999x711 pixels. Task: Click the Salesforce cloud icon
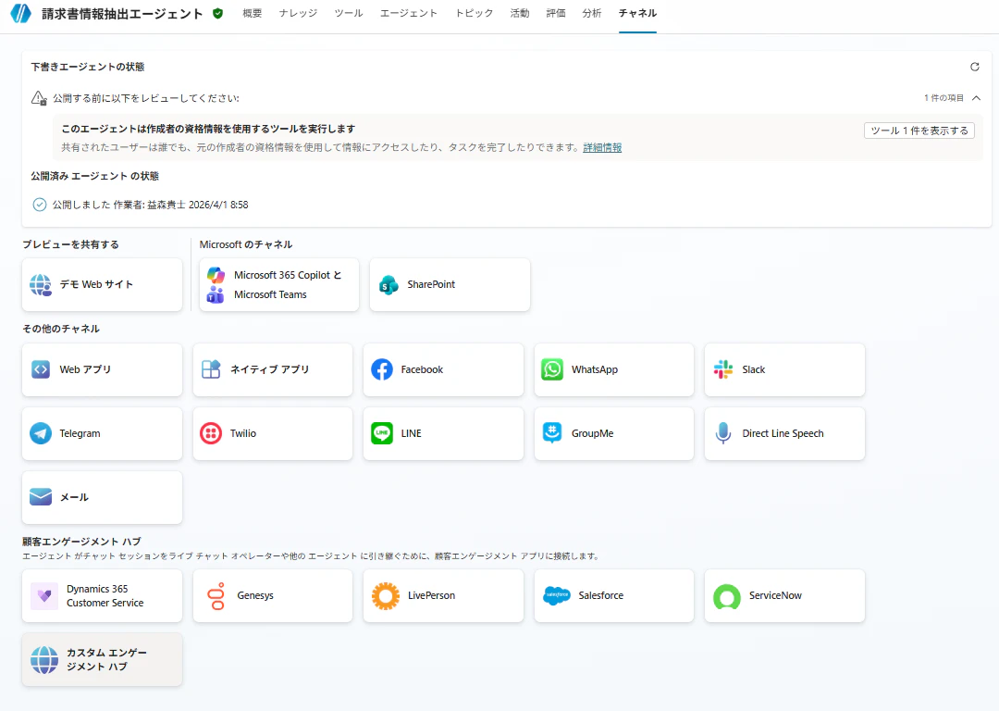(556, 595)
